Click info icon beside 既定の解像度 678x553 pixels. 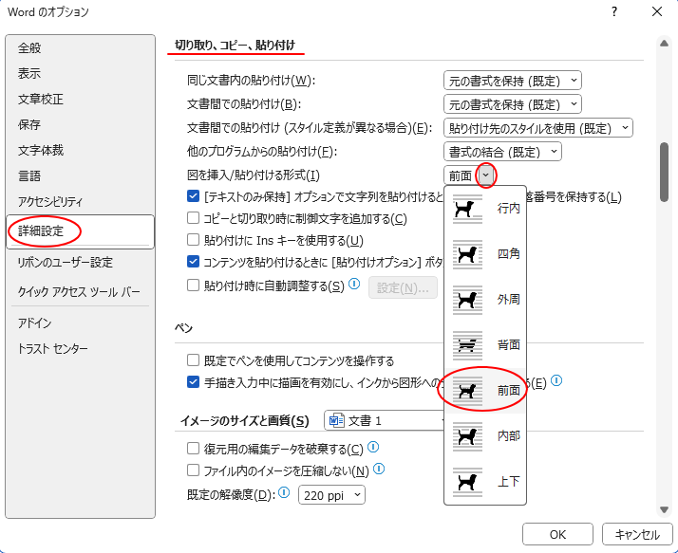(x=284, y=492)
